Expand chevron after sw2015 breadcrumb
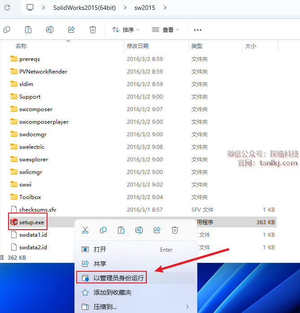Screen dimensions: 300x313 (165, 8)
